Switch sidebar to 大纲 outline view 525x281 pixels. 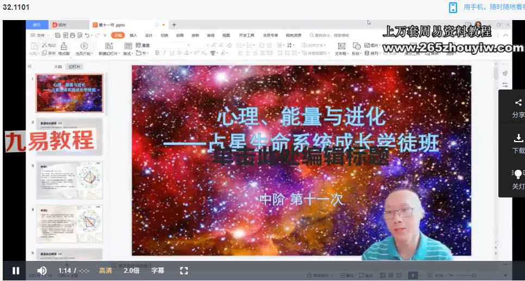coord(58,67)
